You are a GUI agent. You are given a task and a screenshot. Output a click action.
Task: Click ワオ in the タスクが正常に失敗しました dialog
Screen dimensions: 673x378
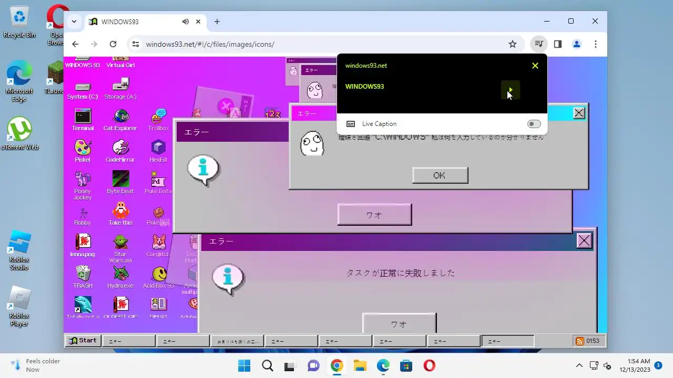(399, 324)
